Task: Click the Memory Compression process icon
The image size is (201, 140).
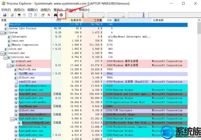Action: click(x=10, y=45)
